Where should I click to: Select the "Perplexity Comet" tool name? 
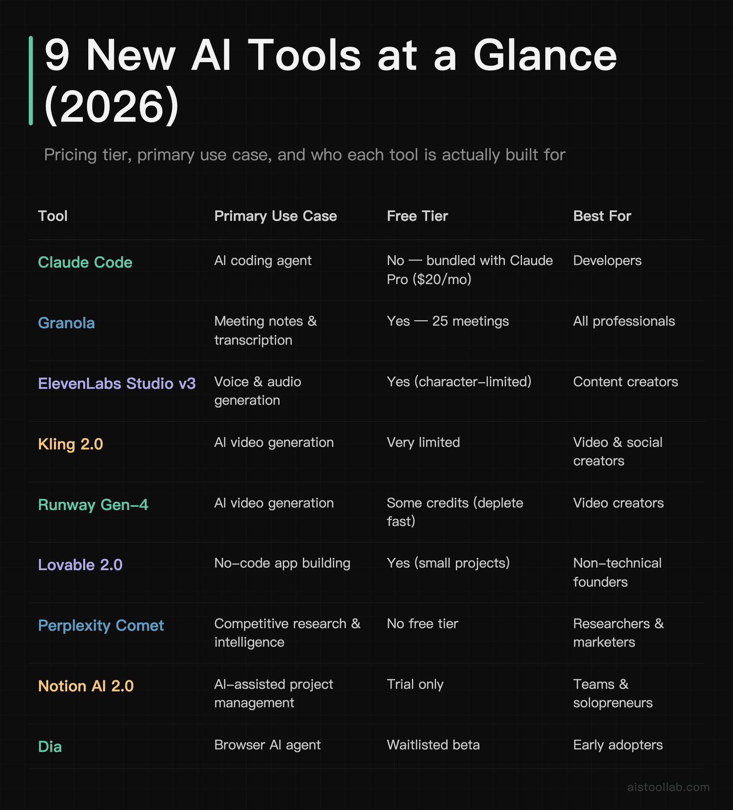(x=101, y=626)
